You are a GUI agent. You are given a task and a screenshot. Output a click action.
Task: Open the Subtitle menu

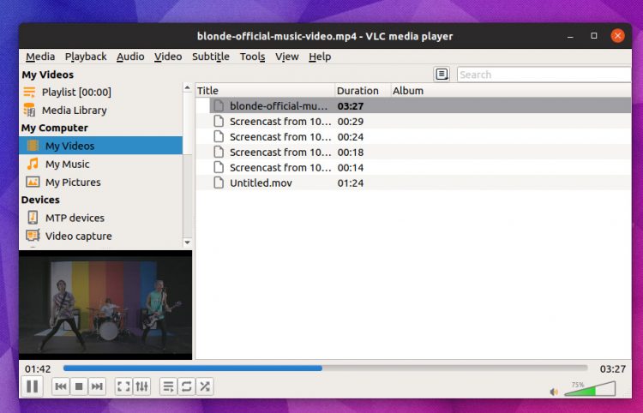tap(211, 57)
